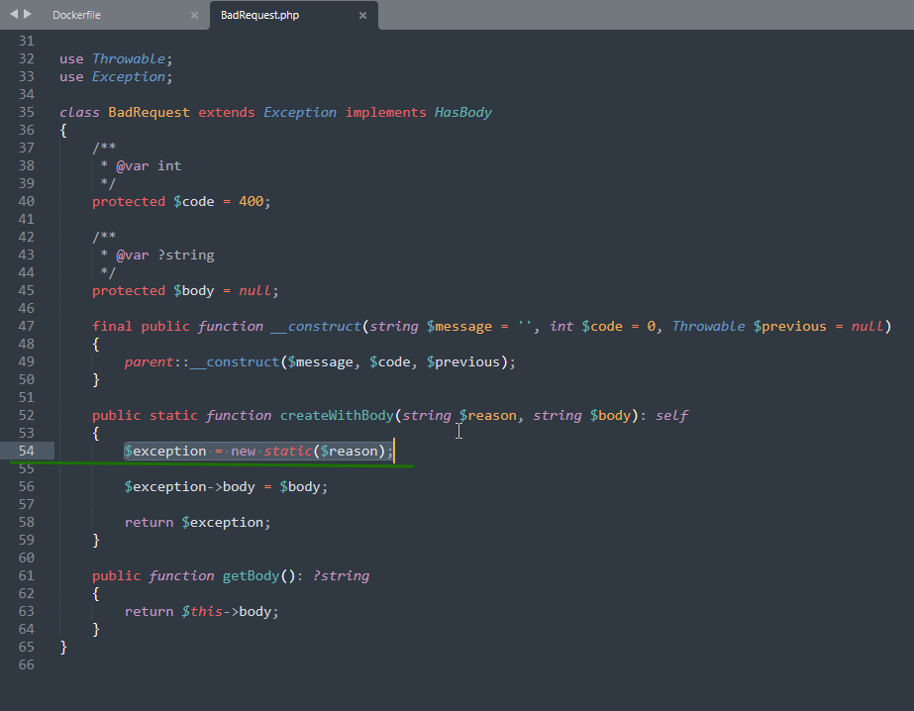Select the BadRequest.php tab
914x711 pixels.
click(259, 16)
